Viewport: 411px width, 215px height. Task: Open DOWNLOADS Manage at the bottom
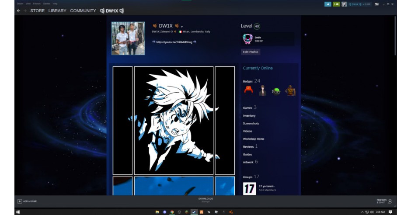coord(205,200)
